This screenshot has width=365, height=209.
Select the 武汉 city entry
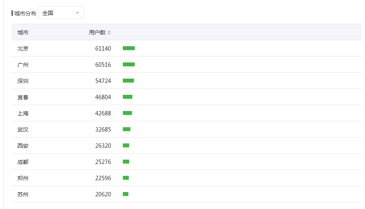click(23, 130)
